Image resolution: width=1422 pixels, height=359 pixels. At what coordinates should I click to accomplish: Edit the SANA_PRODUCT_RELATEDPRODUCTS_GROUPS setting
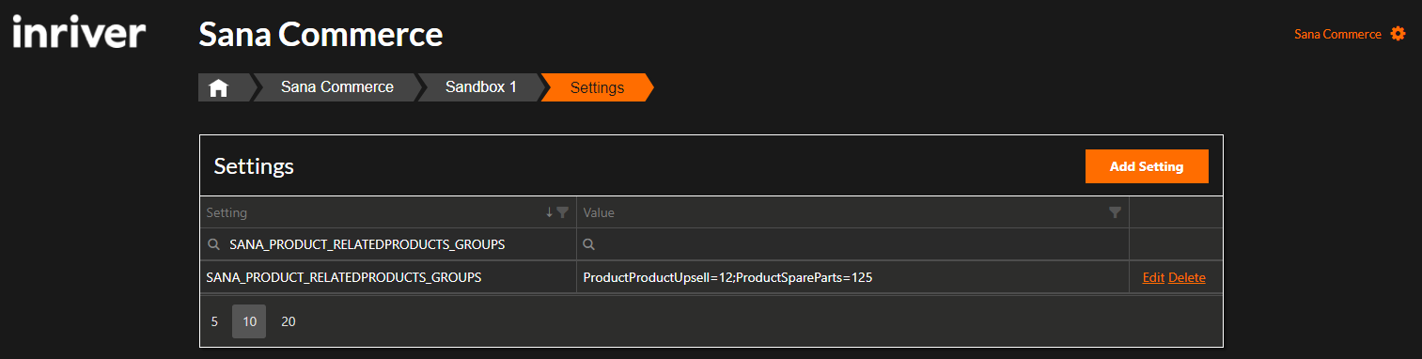pos(1153,277)
